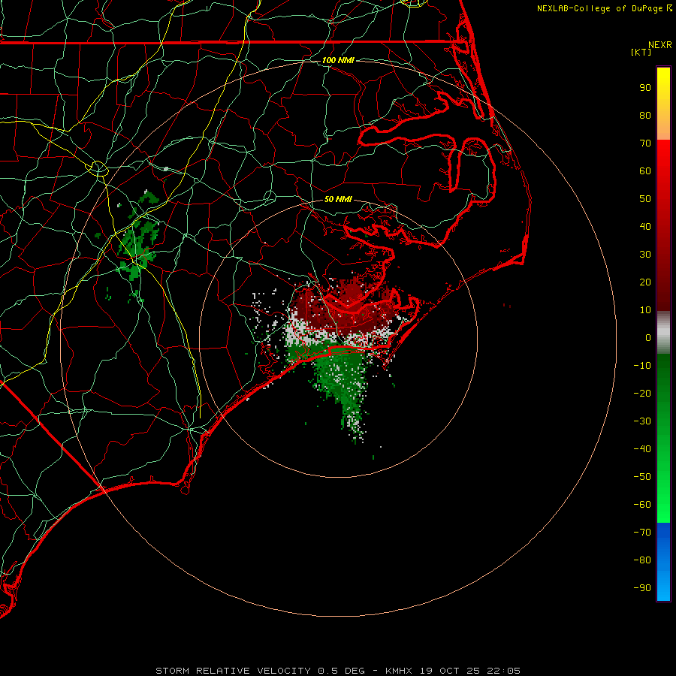Image resolution: width=676 pixels, height=676 pixels.
Task: Click the "-30" scale label
Action: click(x=642, y=421)
